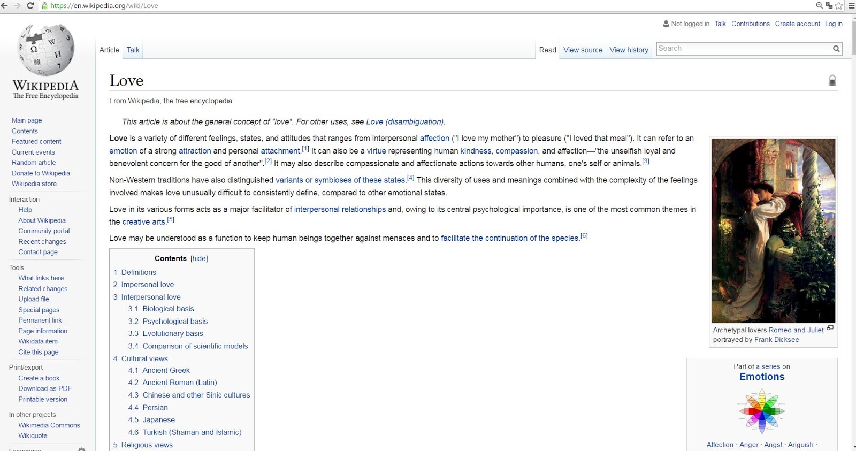Image resolution: width=856 pixels, height=451 pixels.
Task: Click the search magnifier button
Action: [x=836, y=49]
